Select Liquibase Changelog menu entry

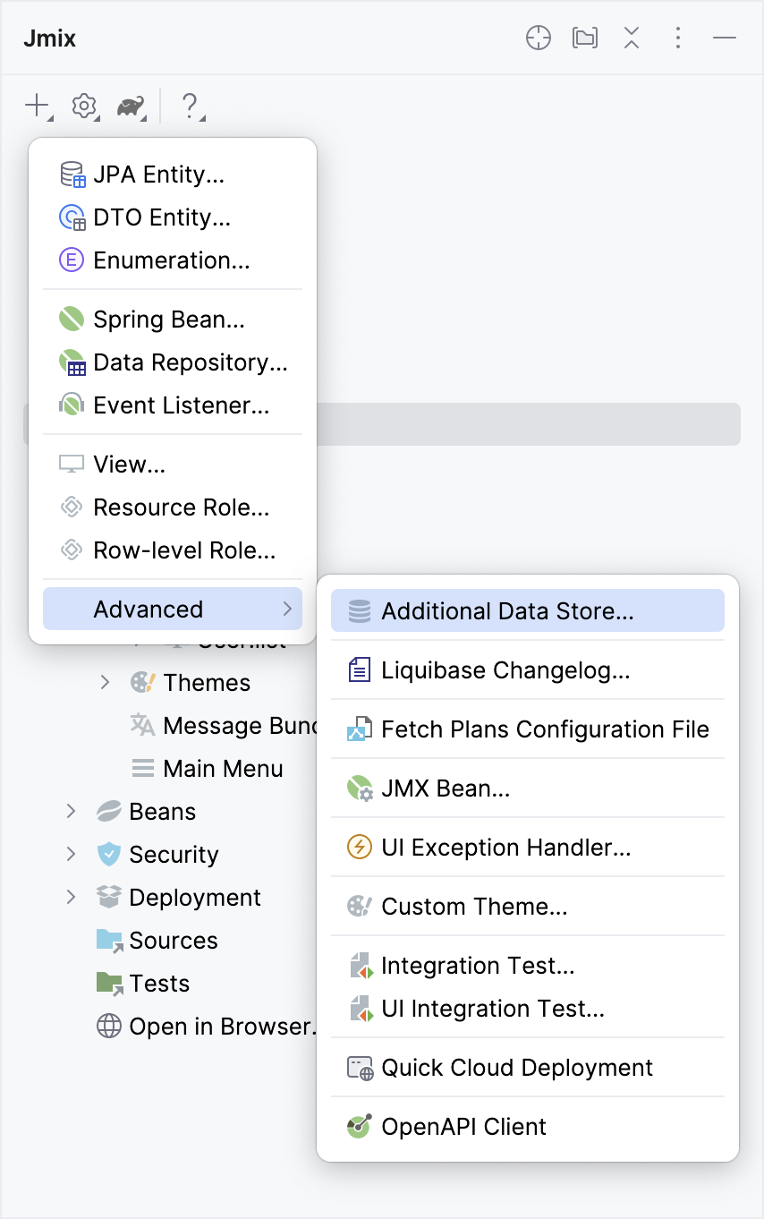click(505, 670)
